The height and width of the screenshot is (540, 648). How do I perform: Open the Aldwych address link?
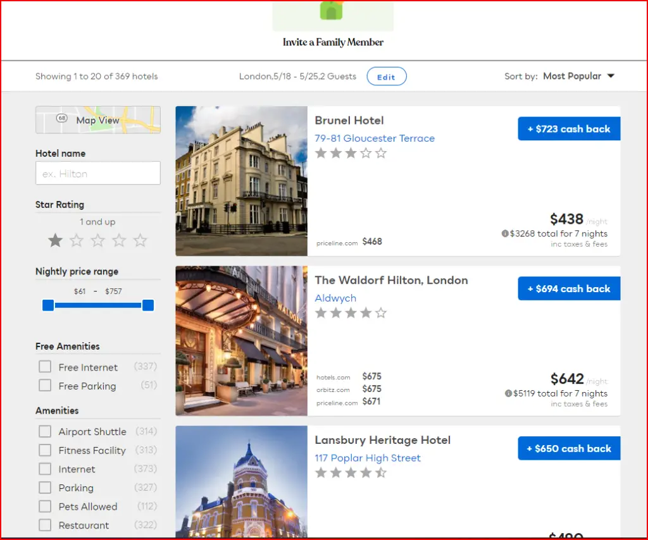(335, 298)
